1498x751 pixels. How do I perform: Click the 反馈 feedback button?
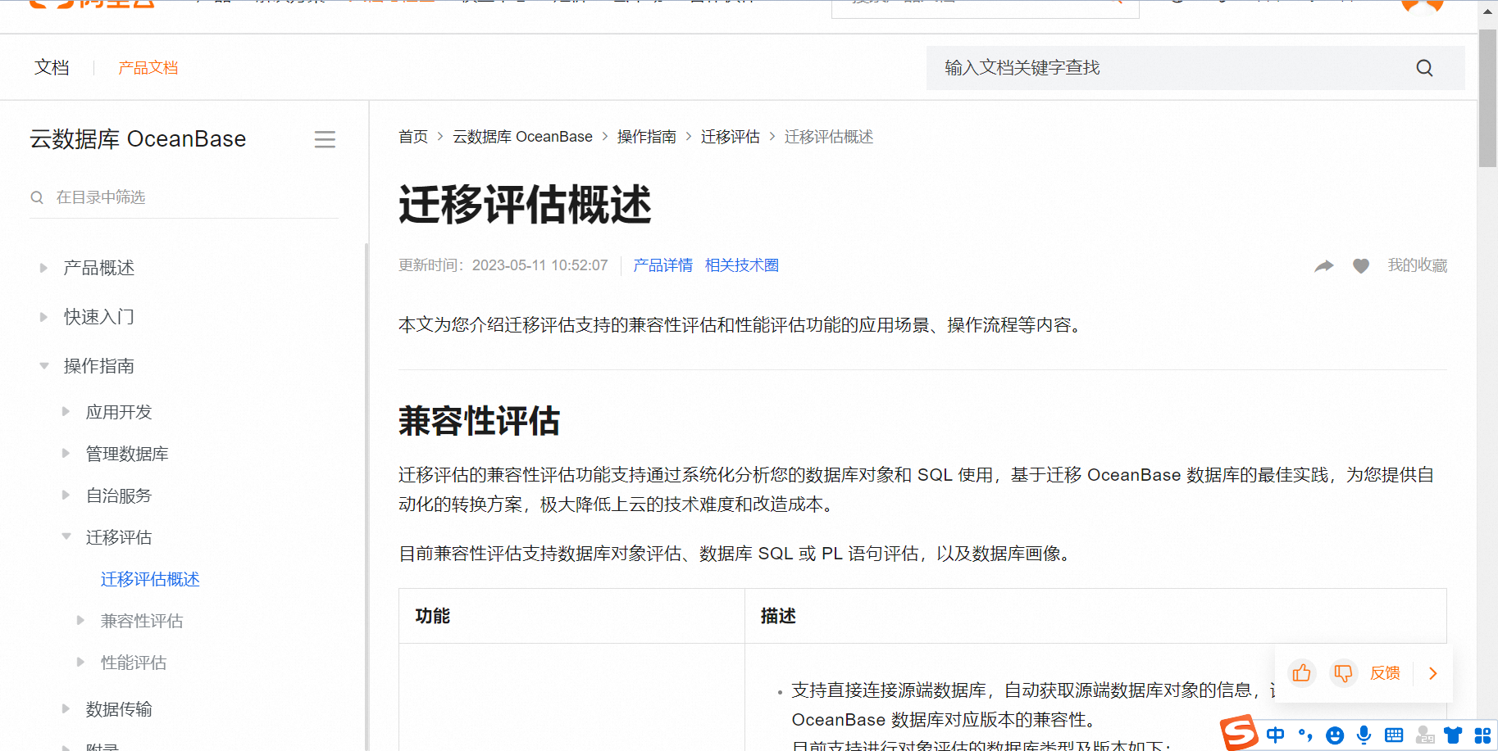1385,673
